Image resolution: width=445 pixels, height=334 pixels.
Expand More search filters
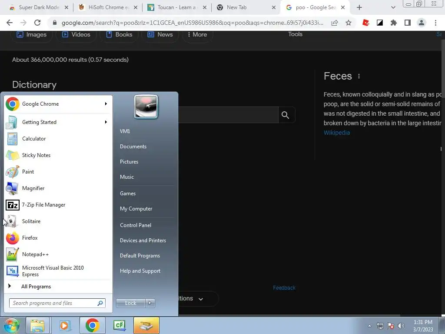pyautogui.click(x=197, y=34)
